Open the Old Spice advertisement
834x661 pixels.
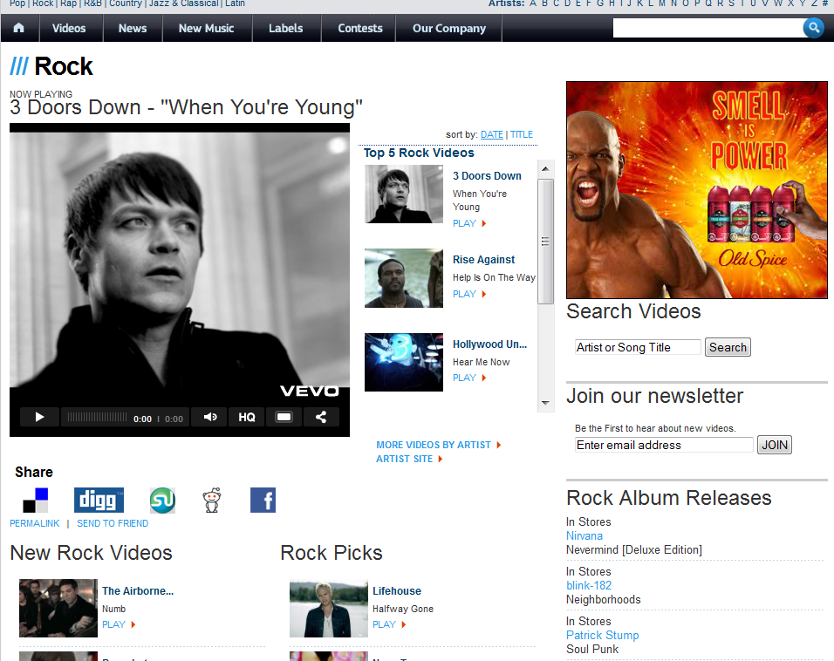[x=697, y=190]
